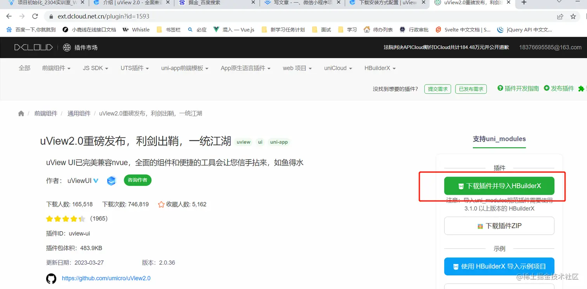Click the APICloud court ruling news link
The height and width of the screenshot is (289, 587).
point(446,47)
